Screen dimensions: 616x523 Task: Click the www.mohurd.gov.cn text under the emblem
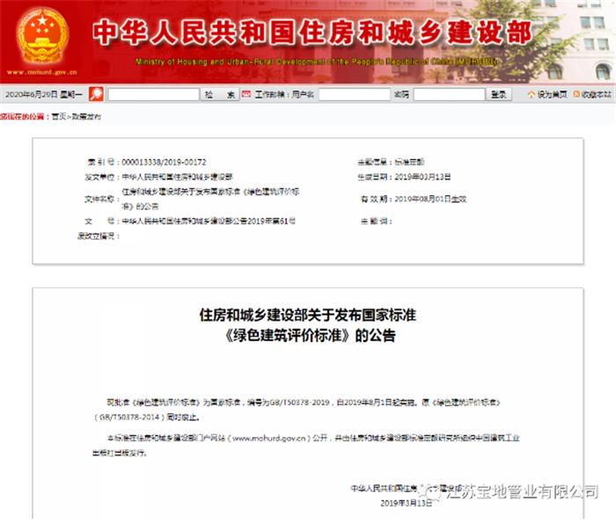41,72
